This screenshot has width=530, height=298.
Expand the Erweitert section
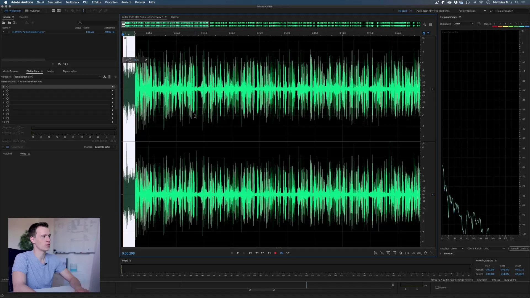click(x=441, y=254)
